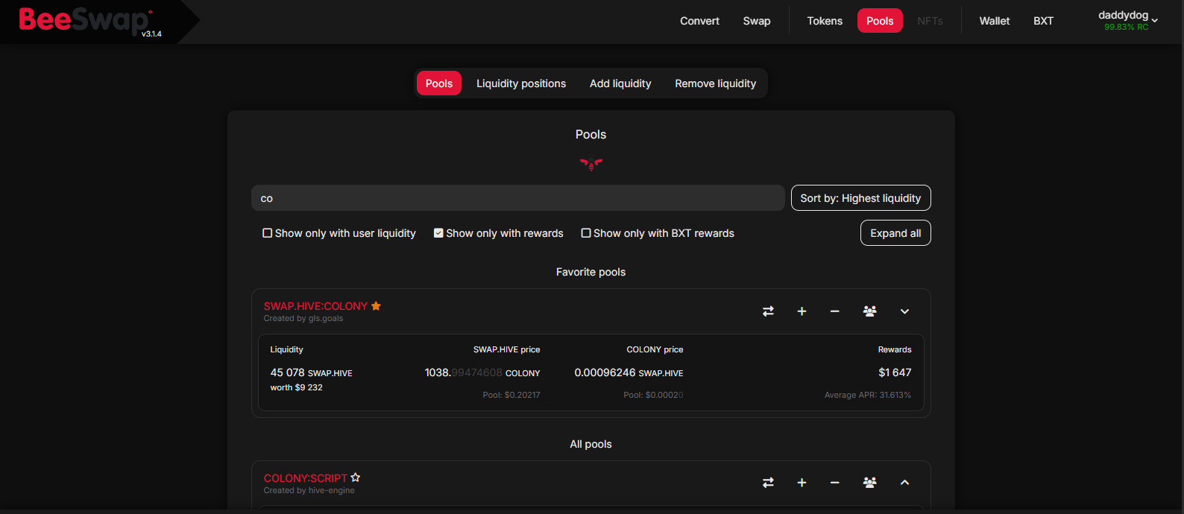Go to Swap in top navigation
This screenshot has height=514, width=1184.
point(757,21)
